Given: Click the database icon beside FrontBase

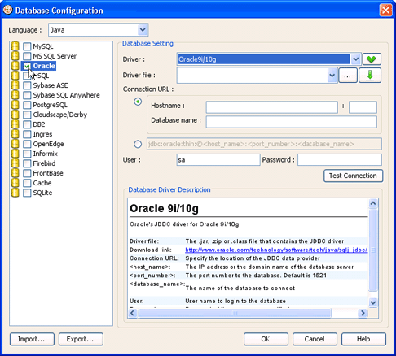Looking at the screenshot, I should [x=15, y=173].
